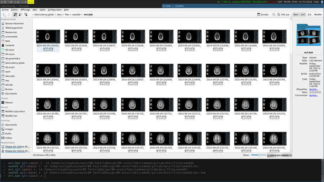Screen dimensions: 324x182
Task: Click the Scinder split view button
Action: pos(263,15)
